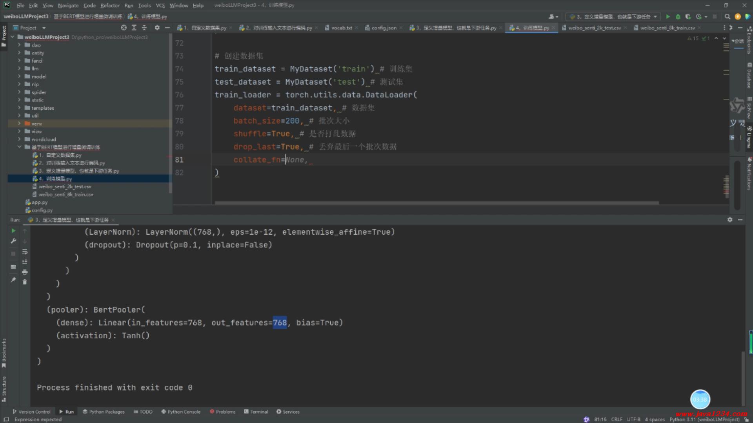Viewport: 753px width, 423px height.
Task: Open the run configuration dropdown
Action: tap(613, 16)
